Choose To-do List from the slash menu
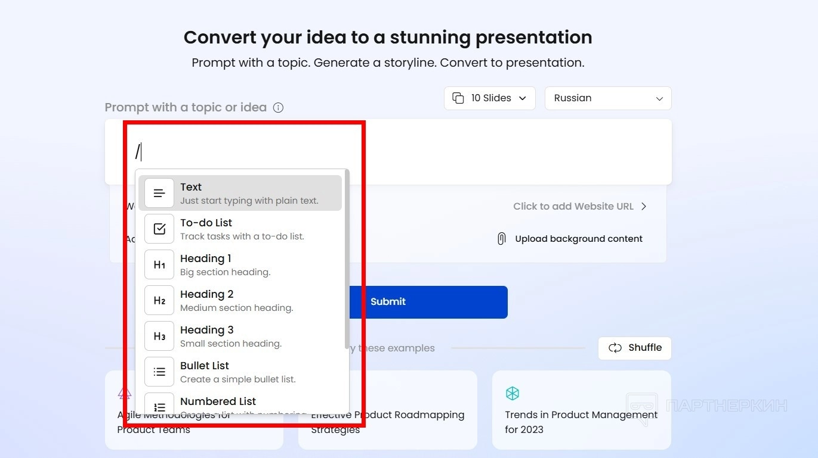The width and height of the screenshot is (818, 458). 240,229
